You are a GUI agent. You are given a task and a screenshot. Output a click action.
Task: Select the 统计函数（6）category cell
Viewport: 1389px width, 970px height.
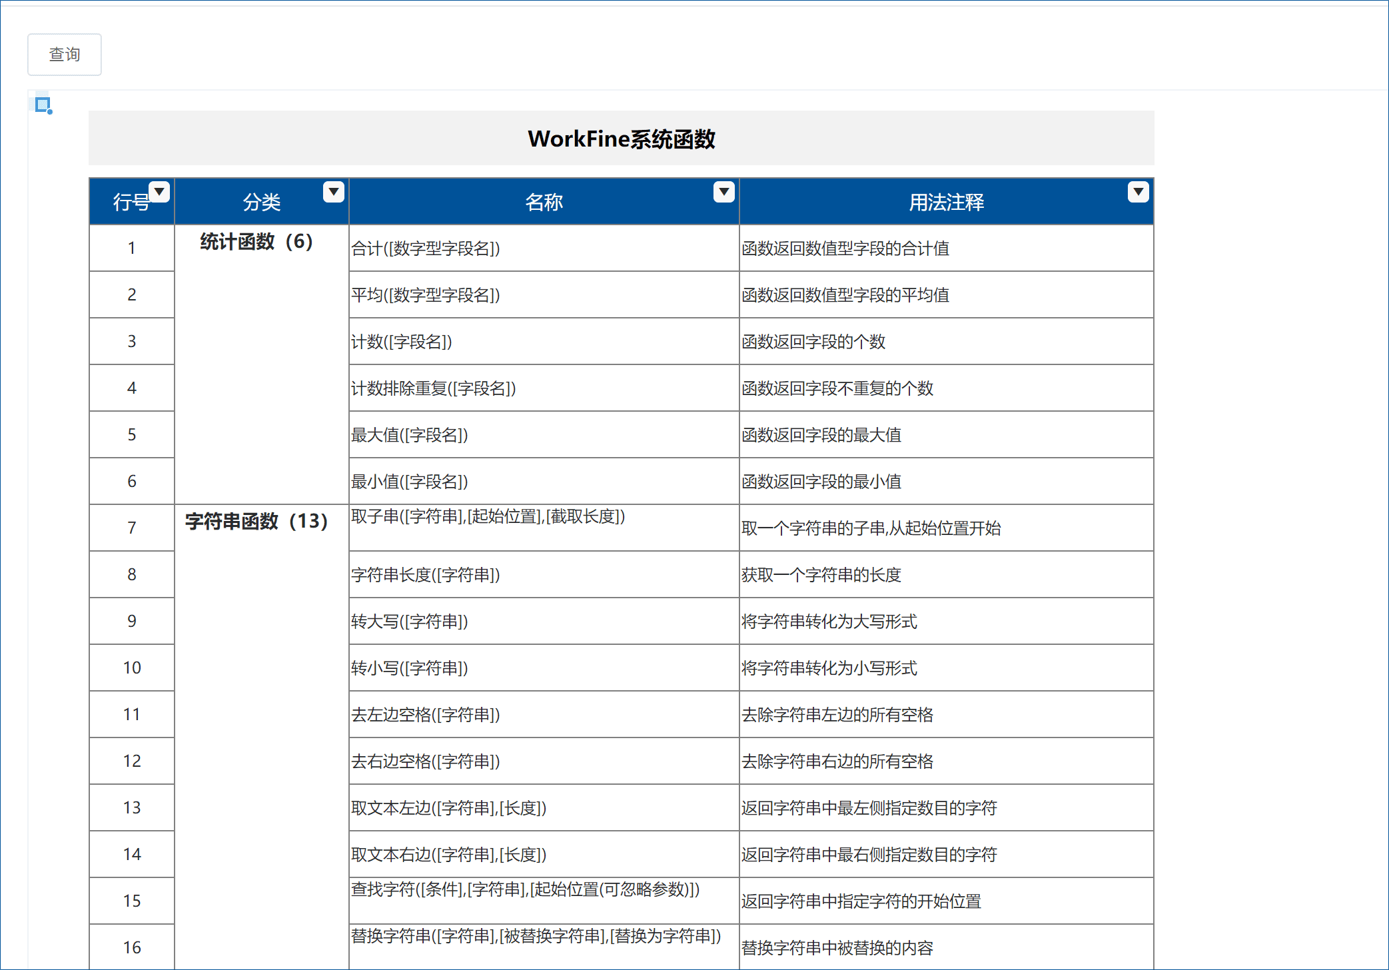pyautogui.click(x=262, y=364)
